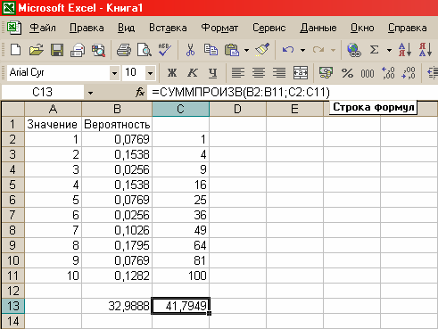Sort ascending A-Я icon

point(405,50)
